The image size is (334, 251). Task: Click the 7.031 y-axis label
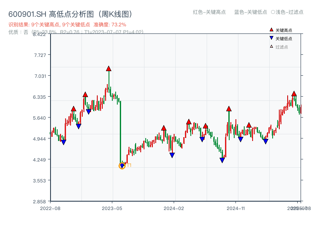click(40, 76)
